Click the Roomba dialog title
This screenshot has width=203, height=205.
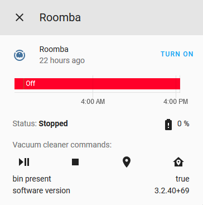click(x=60, y=17)
